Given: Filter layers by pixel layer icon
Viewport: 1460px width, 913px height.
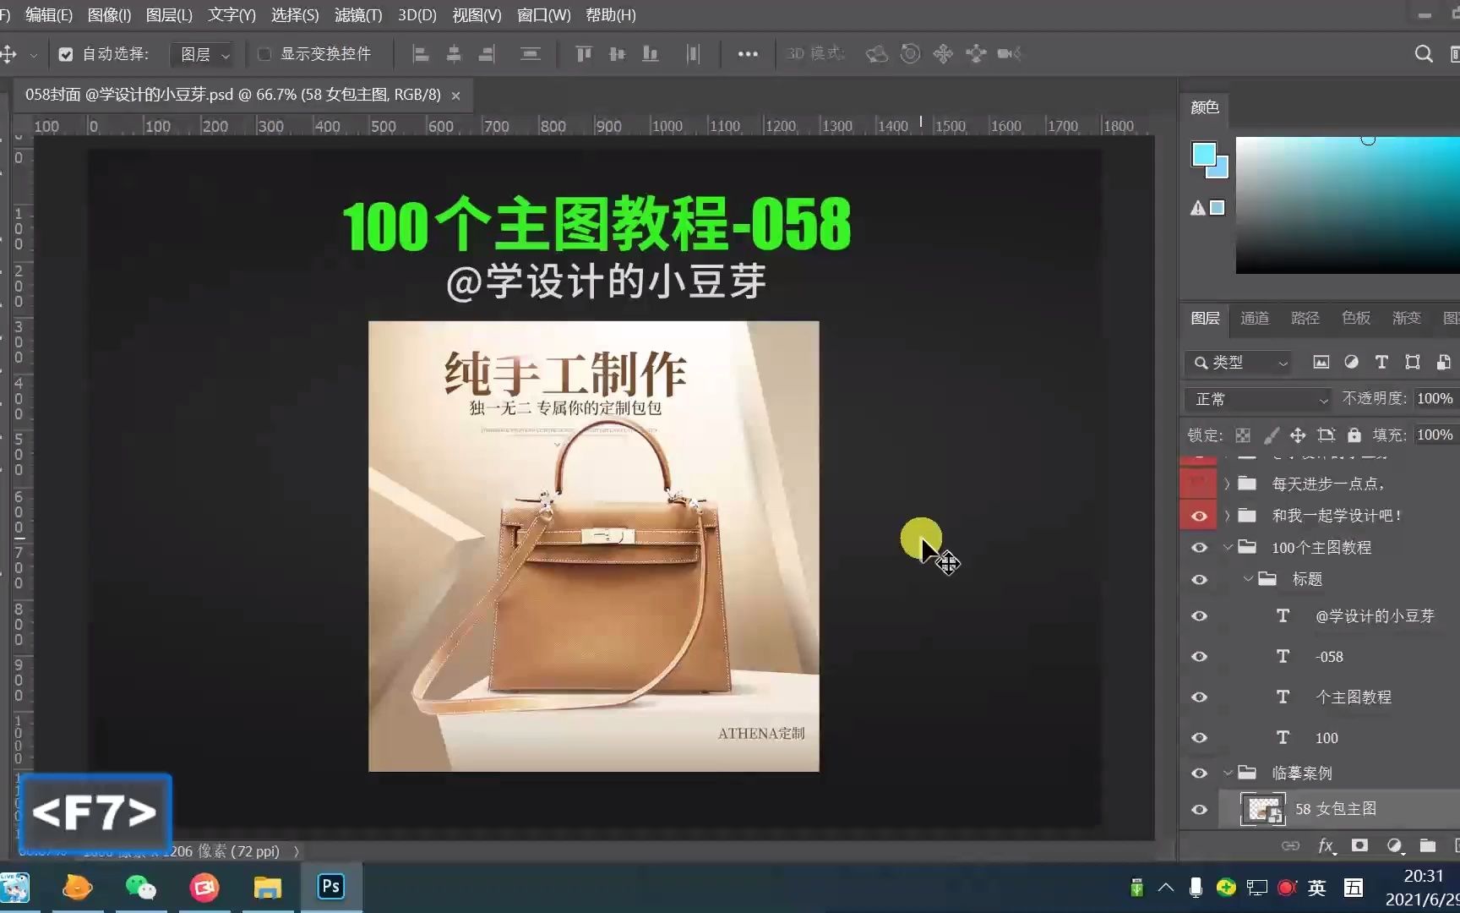Looking at the screenshot, I should [x=1321, y=362].
